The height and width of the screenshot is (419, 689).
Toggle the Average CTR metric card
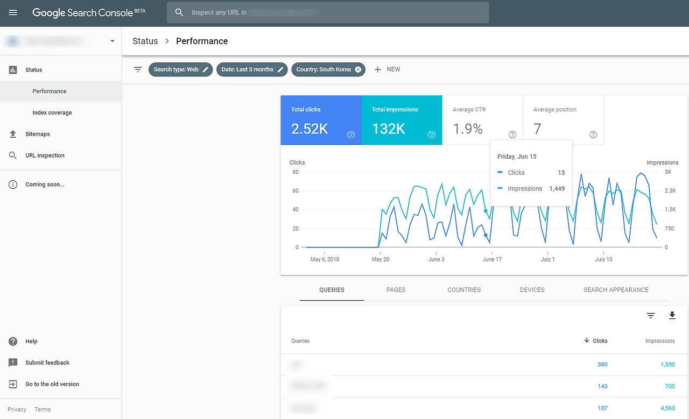tap(482, 120)
